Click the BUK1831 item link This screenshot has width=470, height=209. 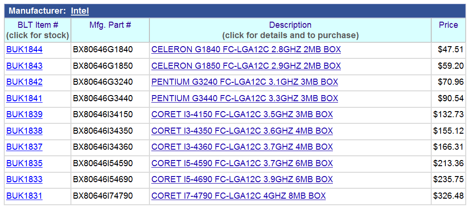tap(25, 196)
